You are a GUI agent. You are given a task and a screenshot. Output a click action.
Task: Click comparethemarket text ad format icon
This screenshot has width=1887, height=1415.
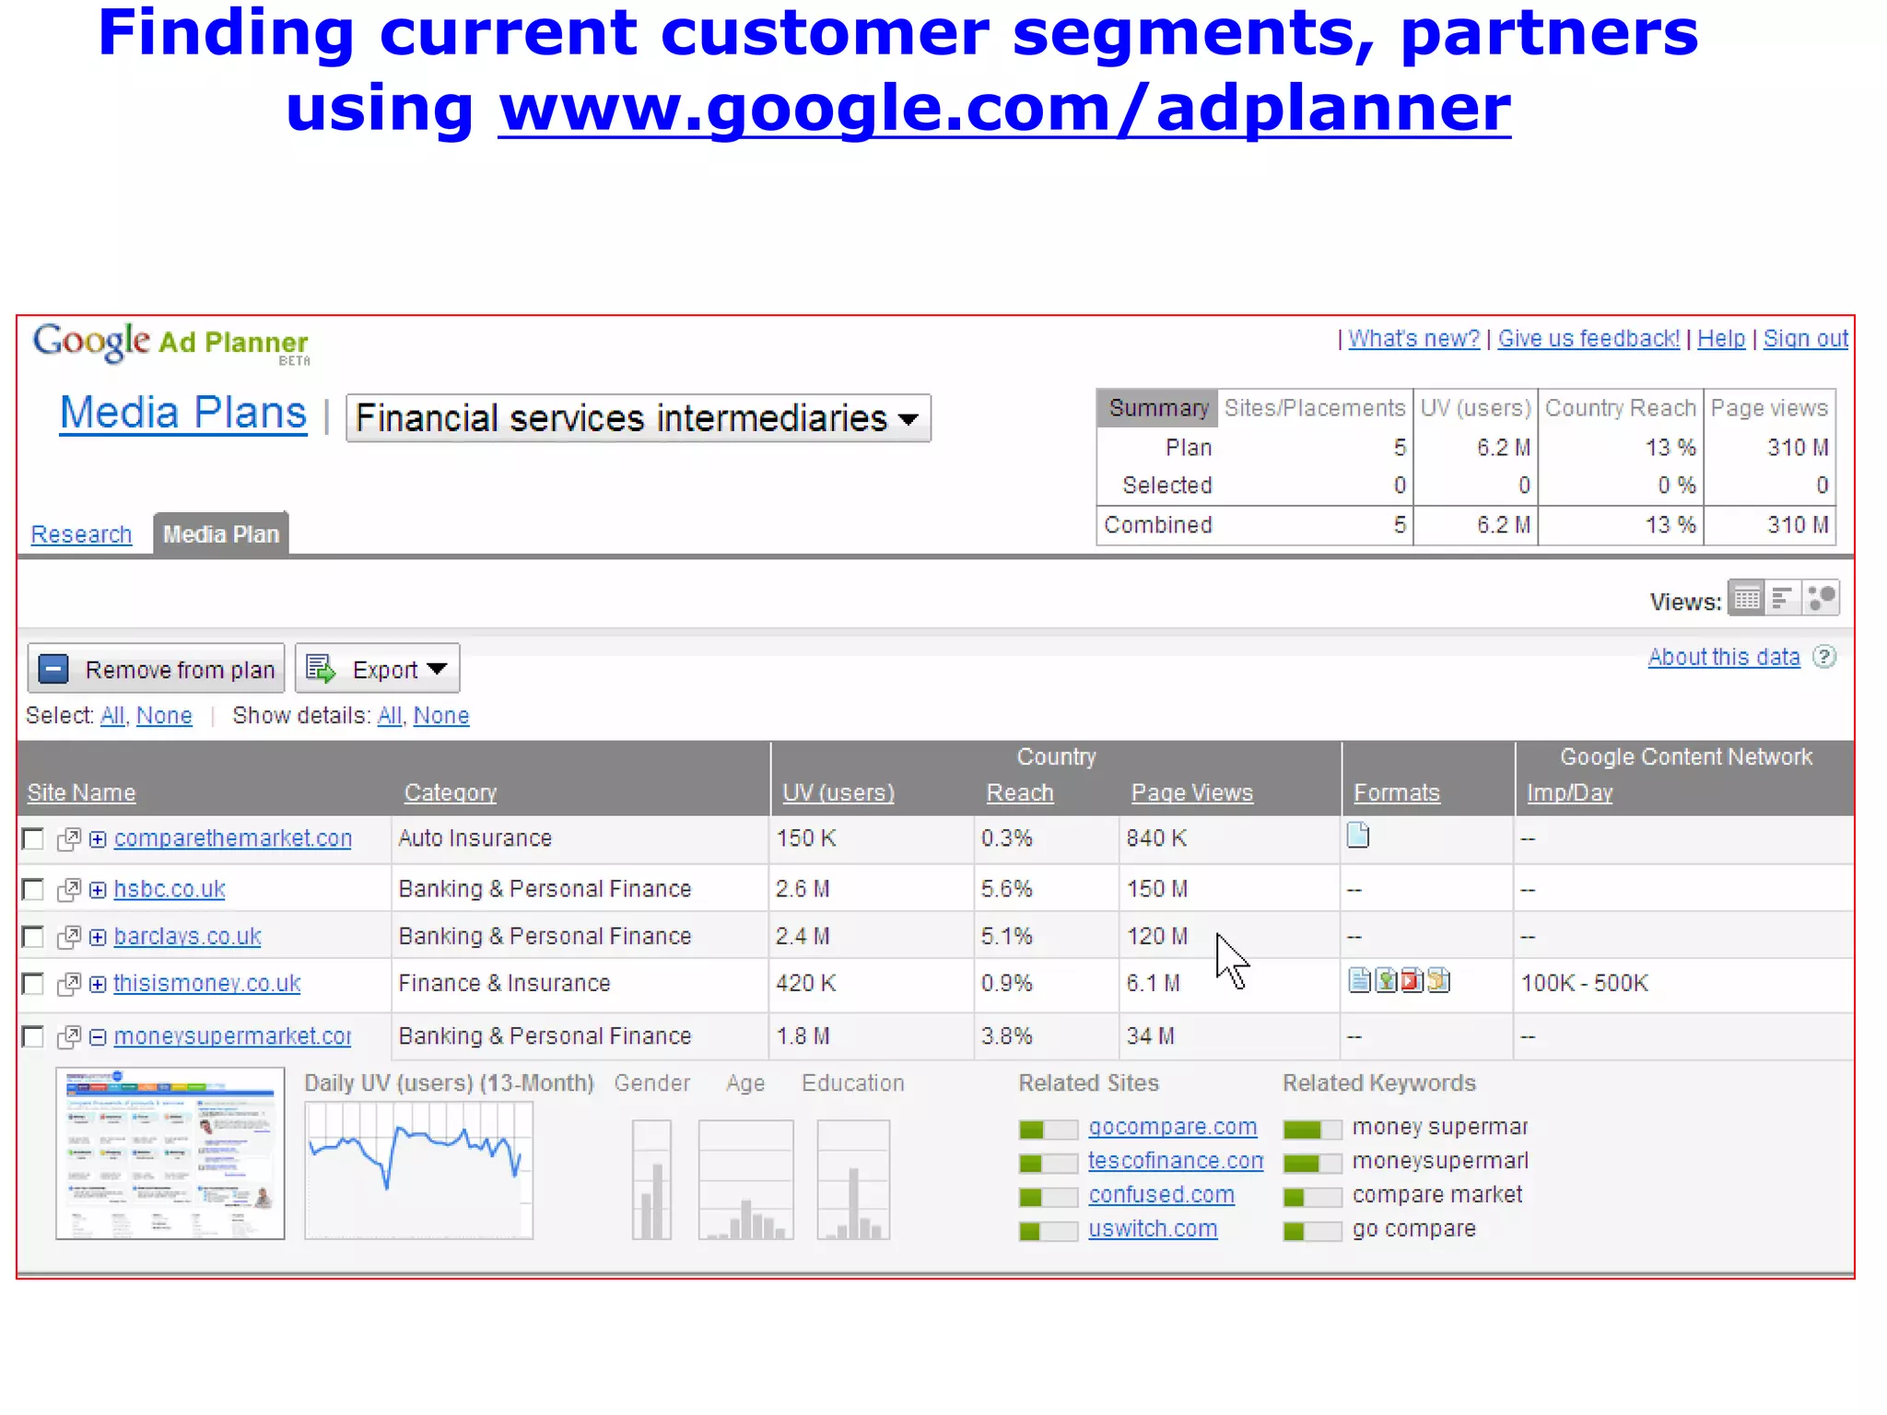[x=1358, y=836]
